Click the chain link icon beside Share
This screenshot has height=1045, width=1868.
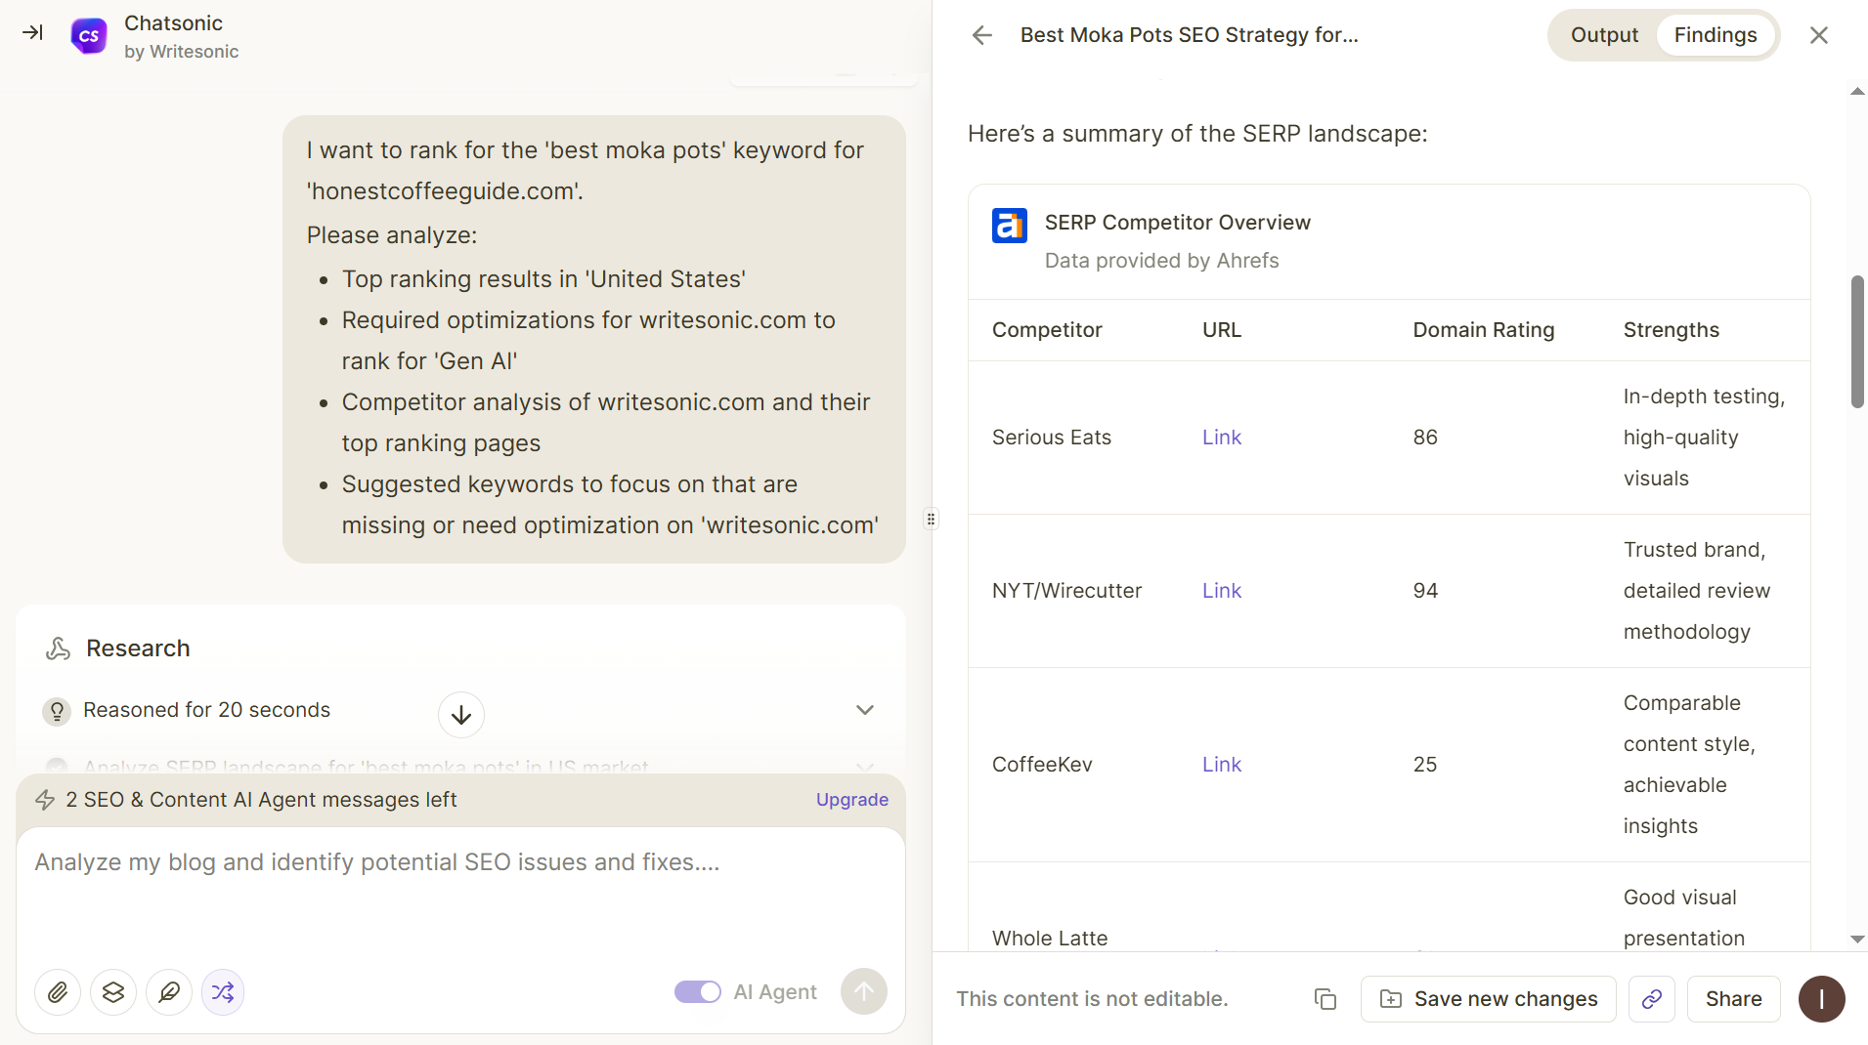1651,999
